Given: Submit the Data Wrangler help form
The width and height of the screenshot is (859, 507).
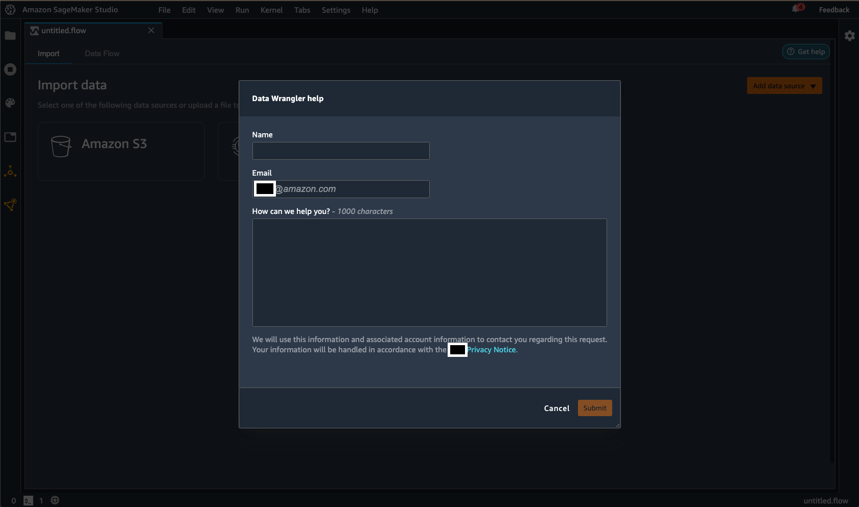Looking at the screenshot, I should [x=594, y=408].
